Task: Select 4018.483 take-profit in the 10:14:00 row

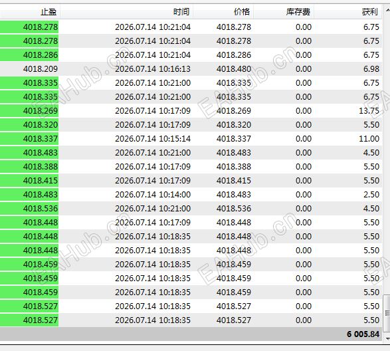Action: coord(29,194)
